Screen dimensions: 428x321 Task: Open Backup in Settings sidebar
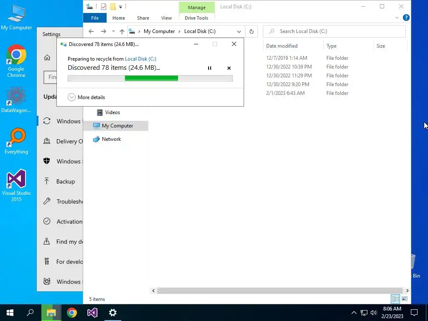coord(59,181)
